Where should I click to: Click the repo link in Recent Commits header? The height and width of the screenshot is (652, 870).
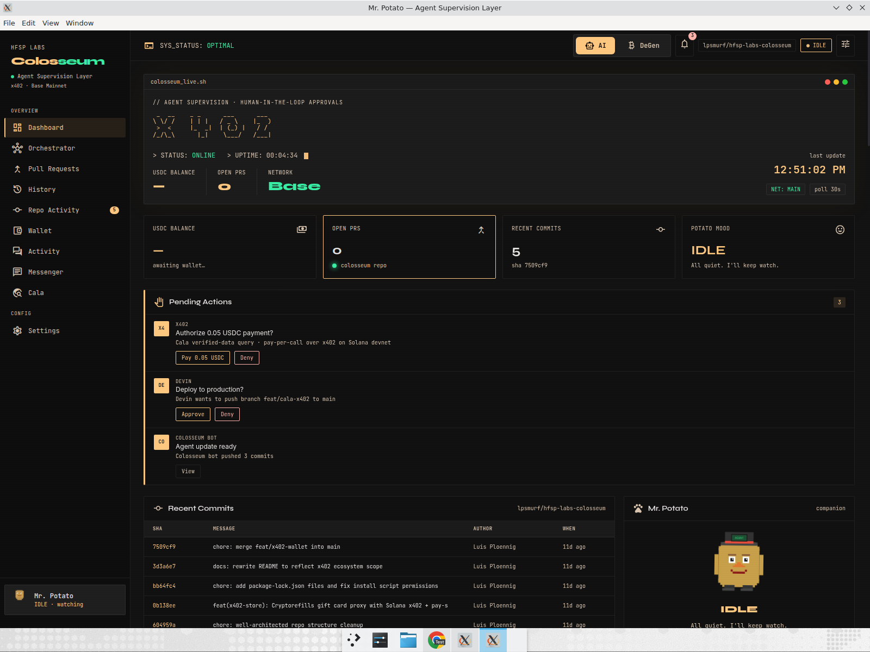pyautogui.click(x=561, y=509)
